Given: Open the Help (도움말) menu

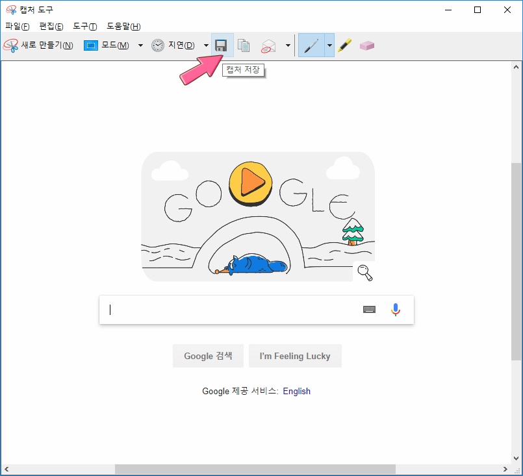Looking at the screenshot, I should click(x=123, y=27).
